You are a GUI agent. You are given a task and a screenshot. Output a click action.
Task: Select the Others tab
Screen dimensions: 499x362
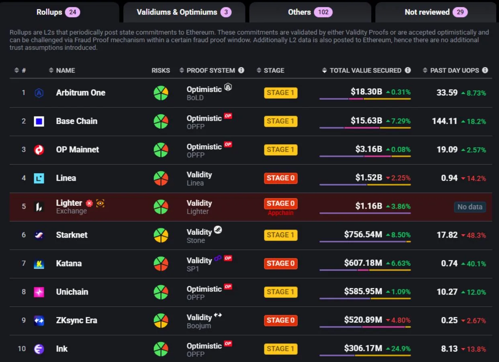pyautogui.click(x=310, y=12)
